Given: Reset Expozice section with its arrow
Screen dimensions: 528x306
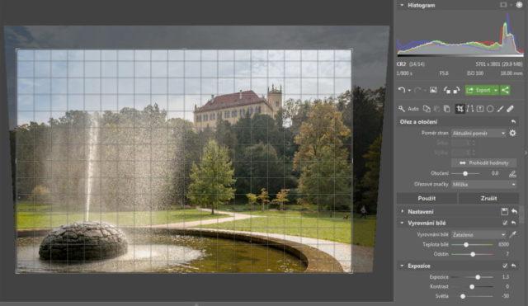Looking at the screenshot, I should click(513, 266).
